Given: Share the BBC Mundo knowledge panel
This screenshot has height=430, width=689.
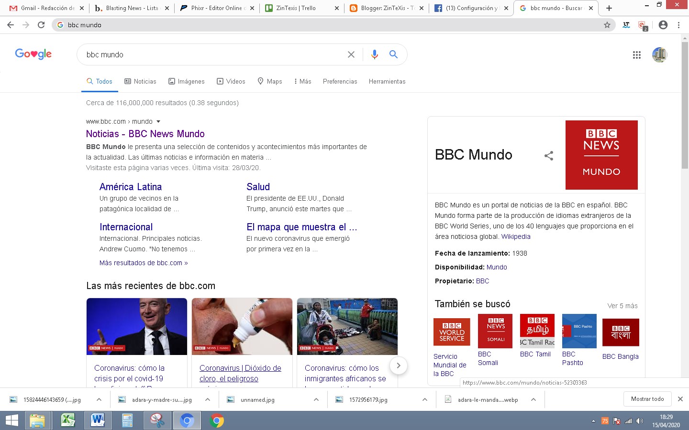Looking at the screenshot, I should (x=549, y=155).
